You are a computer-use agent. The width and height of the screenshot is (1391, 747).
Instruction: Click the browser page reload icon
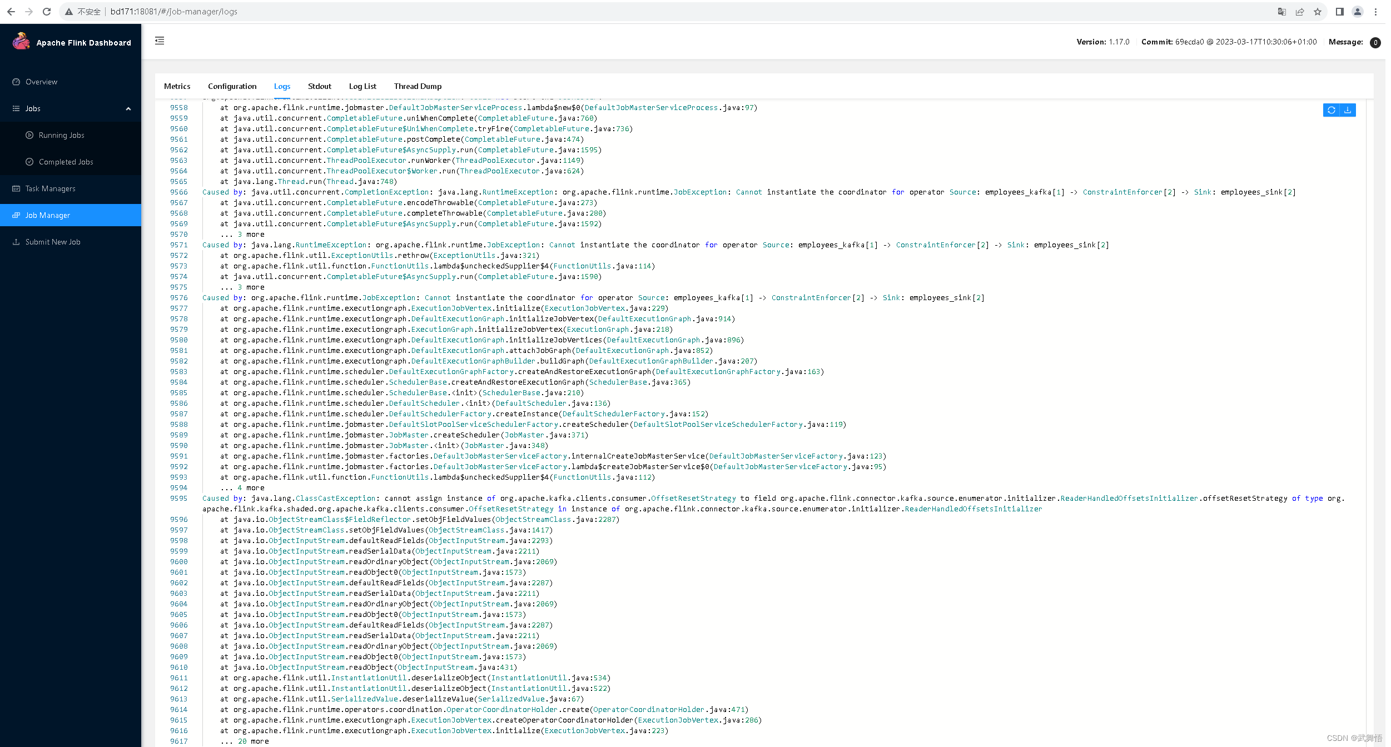click(x=47, y=11)
